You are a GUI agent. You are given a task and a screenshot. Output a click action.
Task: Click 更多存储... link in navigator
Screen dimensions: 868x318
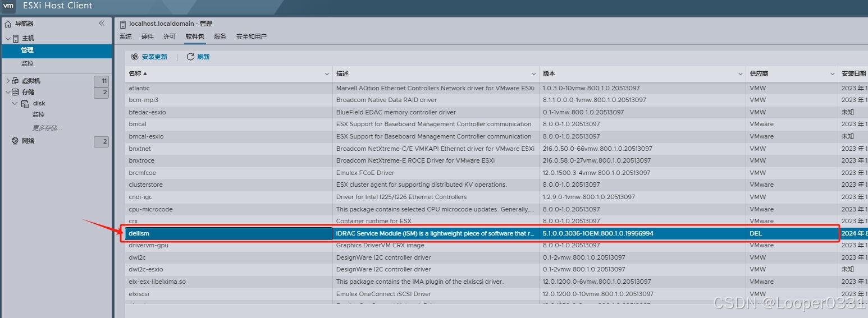[47, 128]
